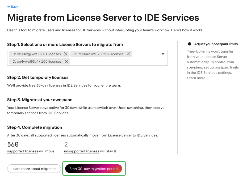Remove the 75r4423m67 license server chip
Screen dimensions: 247x180
[x=128, y=54]
